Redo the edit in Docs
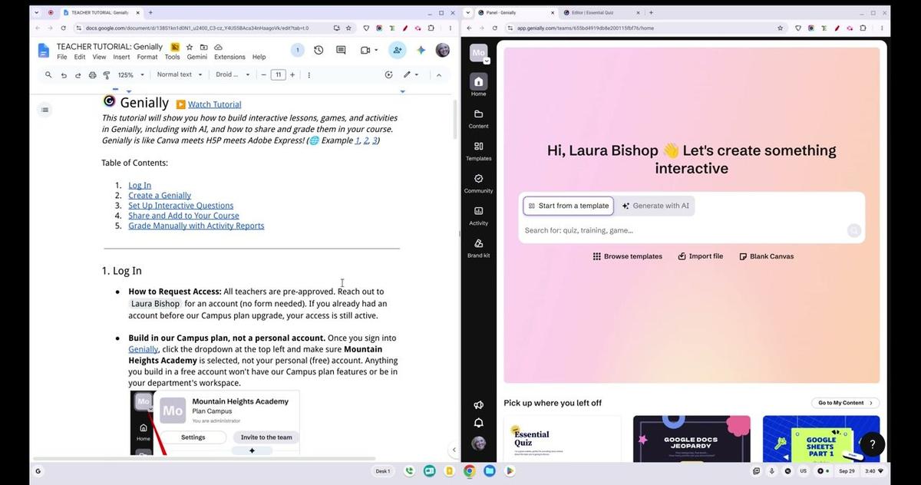The width and height of the screenshot is (921, 485). click(78, 74)
